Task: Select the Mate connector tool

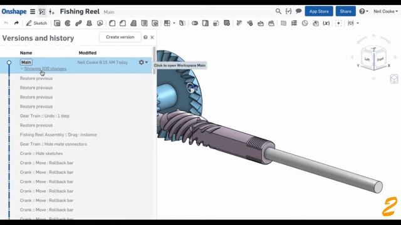Action: coord(338,23)
